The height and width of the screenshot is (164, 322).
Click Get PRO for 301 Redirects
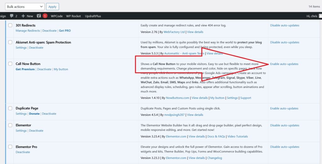[65, 31]
